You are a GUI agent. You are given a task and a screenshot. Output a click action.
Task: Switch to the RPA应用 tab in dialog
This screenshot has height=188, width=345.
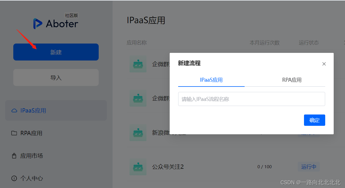click(292, 80)
